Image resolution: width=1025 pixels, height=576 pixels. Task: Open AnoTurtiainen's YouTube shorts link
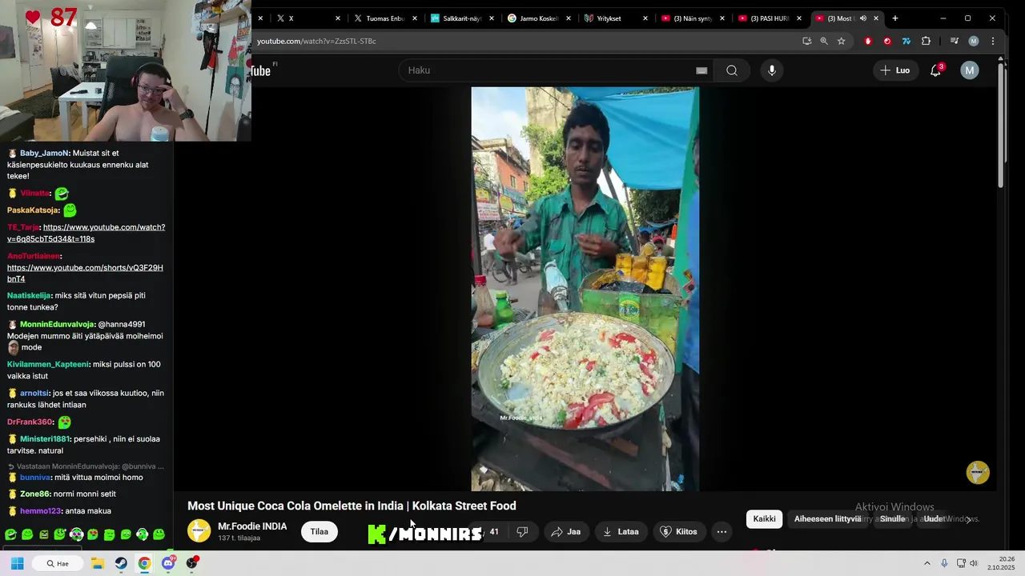pyautogui.click(x=85, y=273)
